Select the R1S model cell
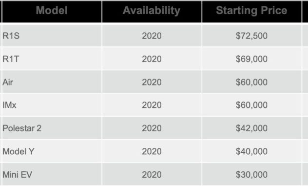Screen dimensions: 308x186 52,36
